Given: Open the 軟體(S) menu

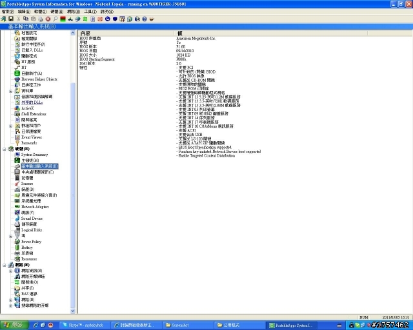Looking at the screenshot, I should click(x=40, y=12).
